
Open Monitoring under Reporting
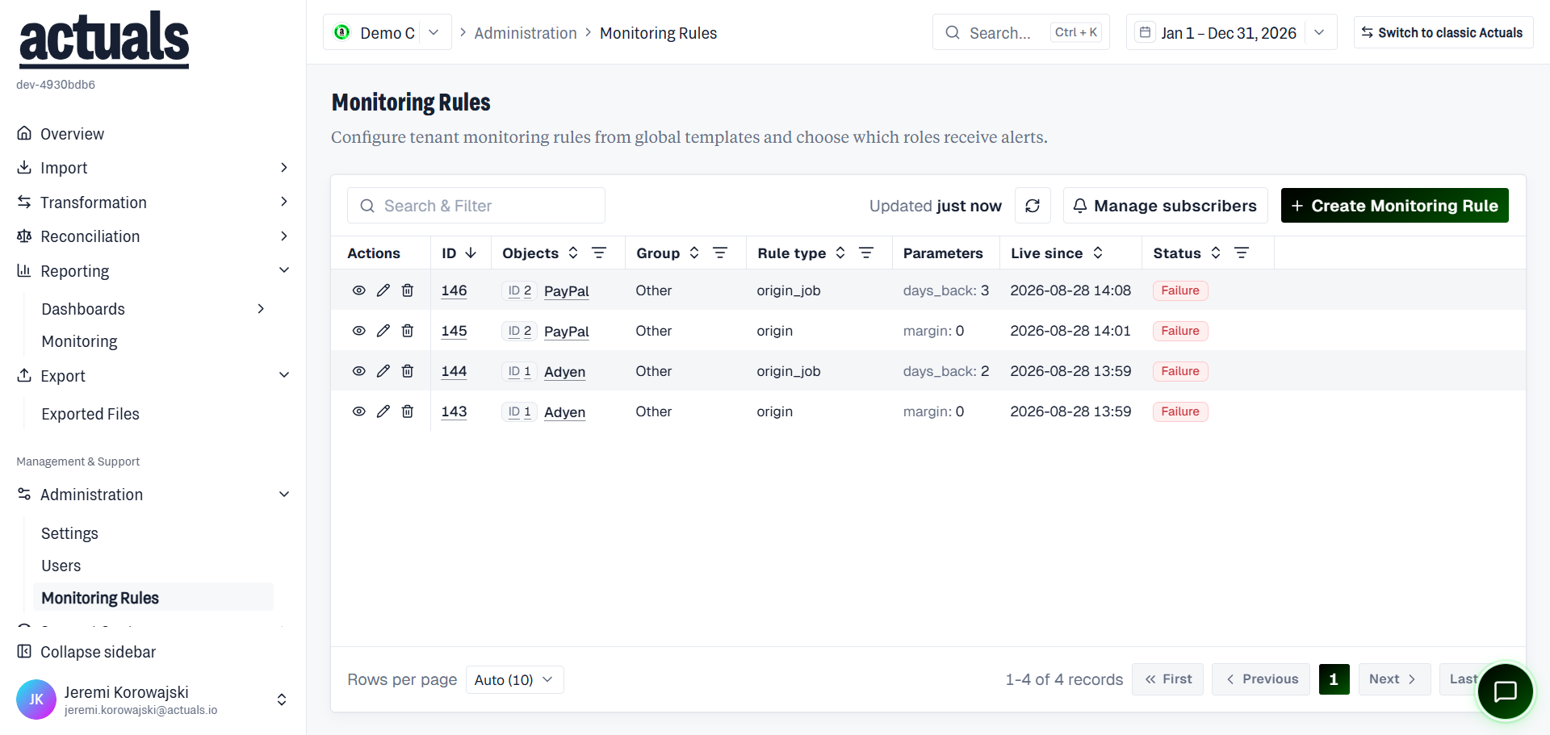[x=79, y=341]
